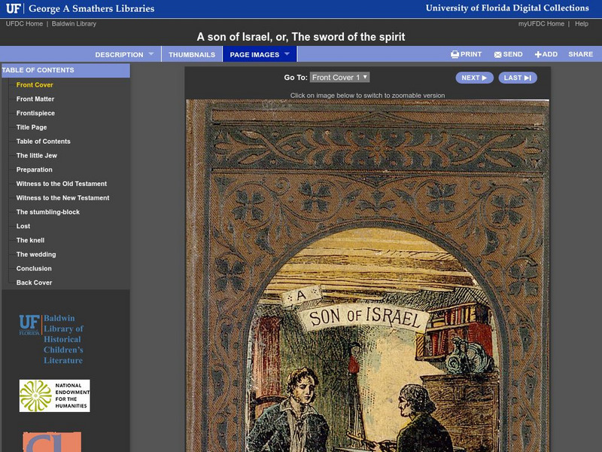Open Back Cover in table of contents
This screenshot has height=452, width=602.
tap(34, 282)
